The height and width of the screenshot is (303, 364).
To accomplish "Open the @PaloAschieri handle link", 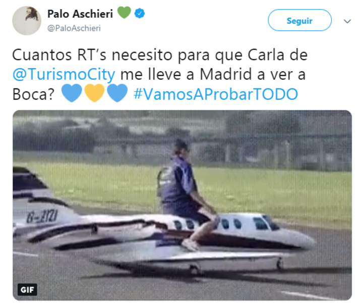I will pyautogui.click(x=74, y=28).
